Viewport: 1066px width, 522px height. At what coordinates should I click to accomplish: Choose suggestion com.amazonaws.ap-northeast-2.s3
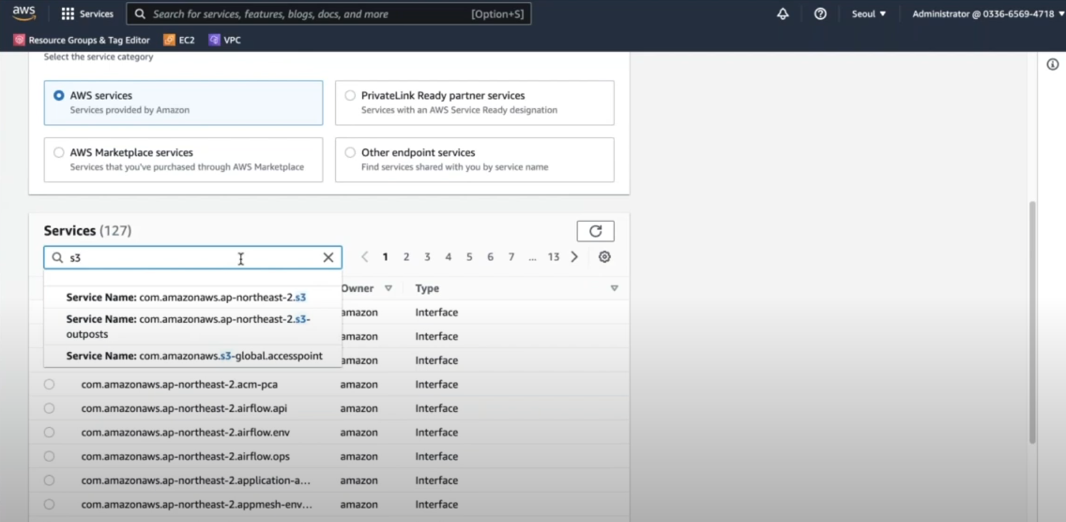[x=193, y=298]
